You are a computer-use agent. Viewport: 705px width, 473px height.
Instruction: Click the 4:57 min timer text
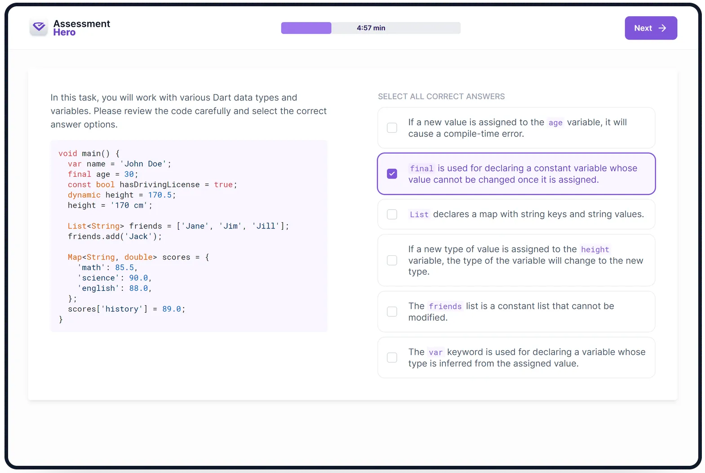click(x=371, y=28)
